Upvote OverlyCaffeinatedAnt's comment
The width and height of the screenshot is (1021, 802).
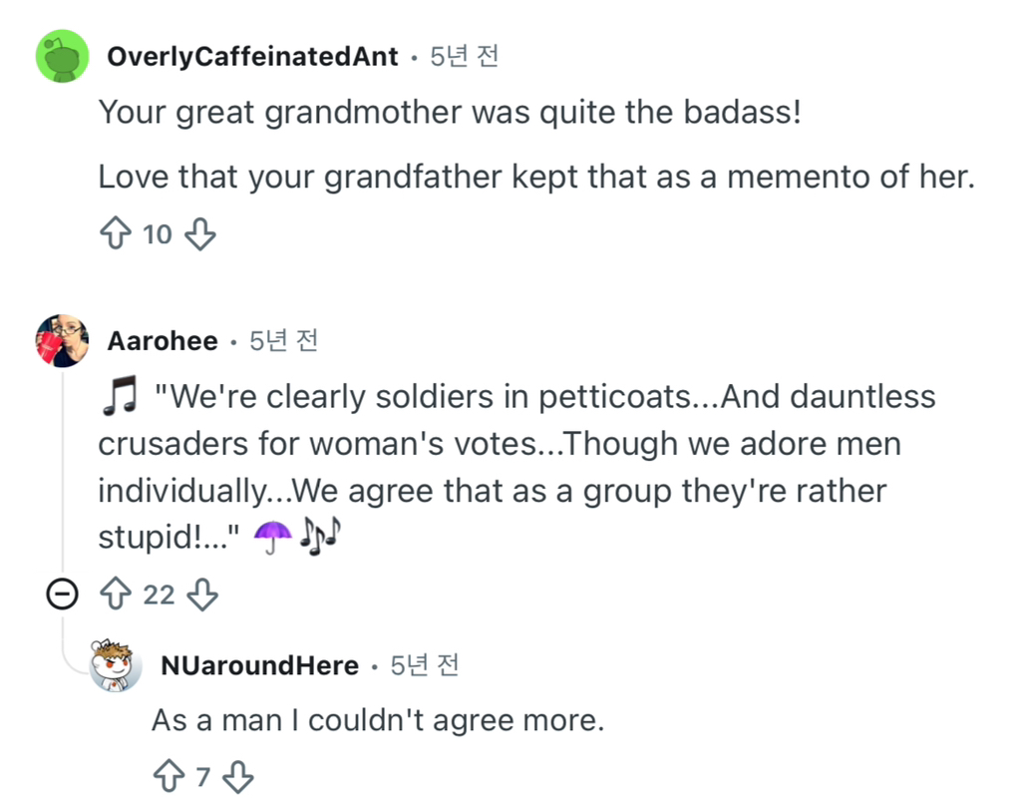(x=114, y=234)
